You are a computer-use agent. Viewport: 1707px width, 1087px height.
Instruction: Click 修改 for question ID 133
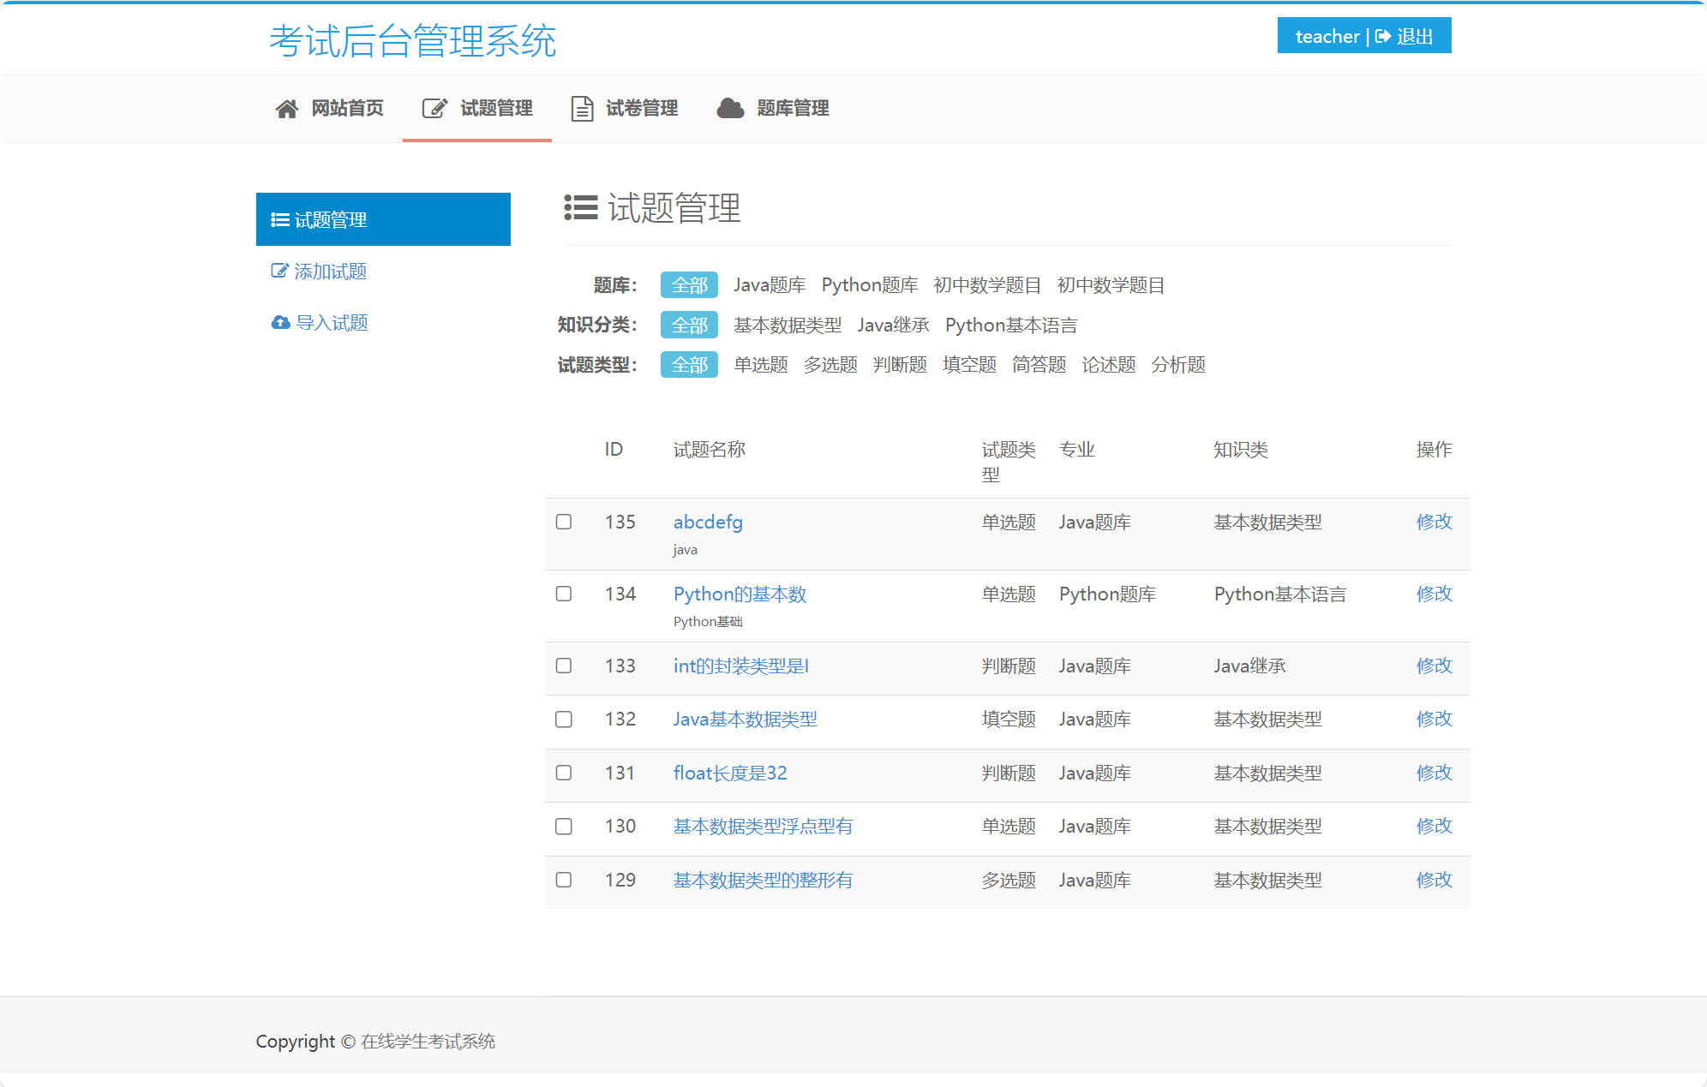pos(1434,666)
